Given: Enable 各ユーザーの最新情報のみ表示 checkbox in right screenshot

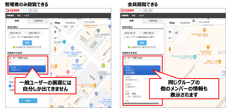Looking at the screenshot, I should [125, 37].
